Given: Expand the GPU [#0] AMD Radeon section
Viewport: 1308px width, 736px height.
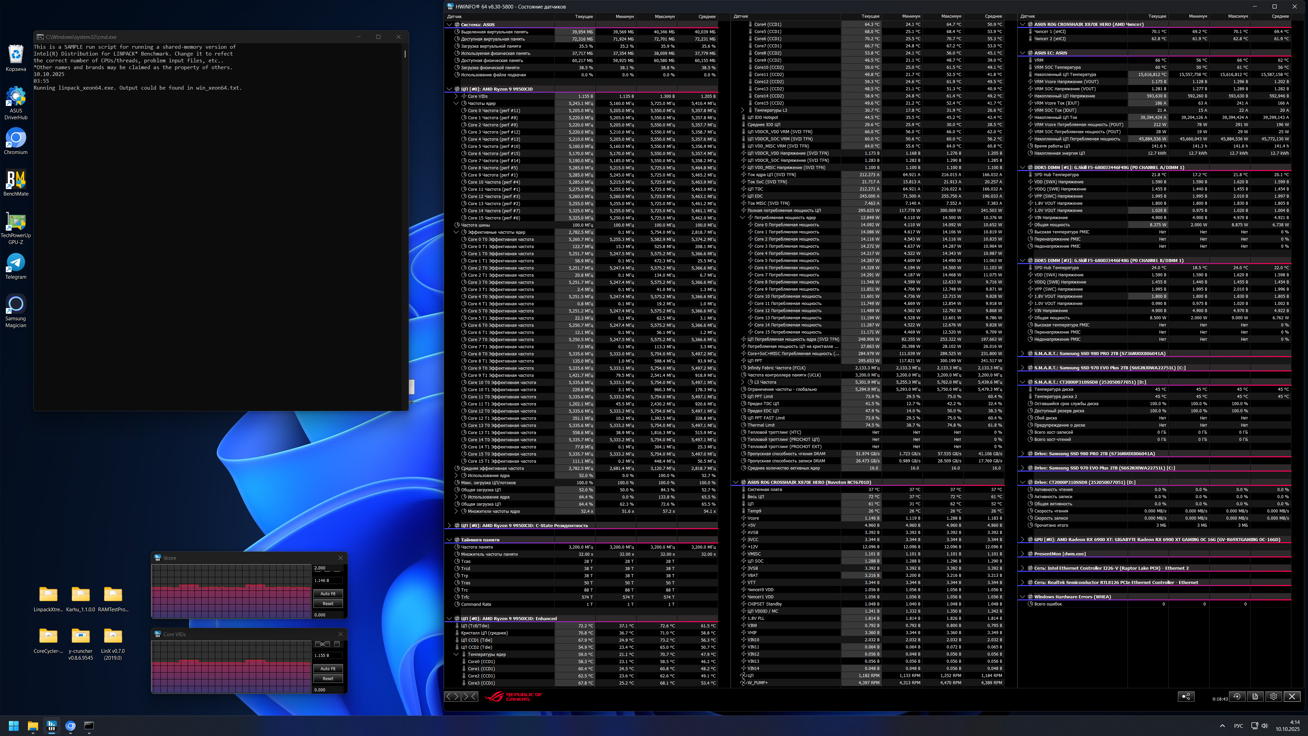Looking at the screenshot, I should pyautogui.click(x=1023, y=539).
